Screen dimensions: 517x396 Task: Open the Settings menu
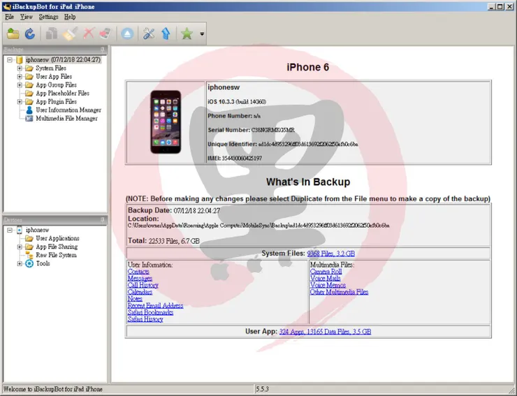[x=48, y=17]
